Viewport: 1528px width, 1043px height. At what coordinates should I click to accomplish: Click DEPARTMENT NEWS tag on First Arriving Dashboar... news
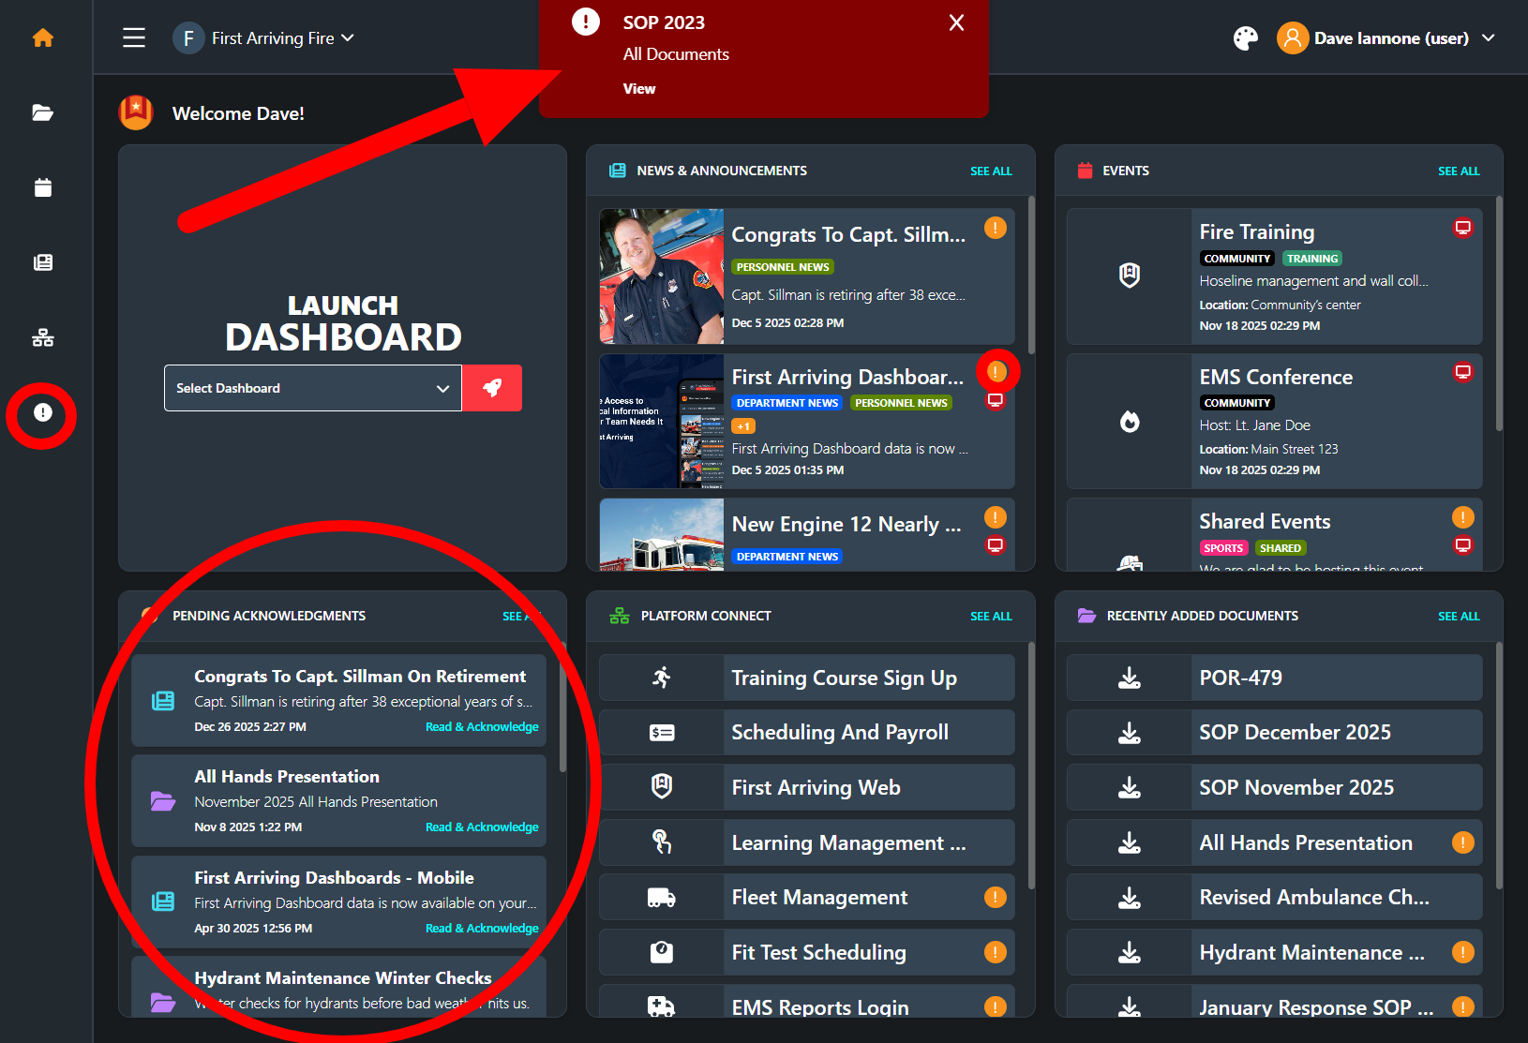point(787,403)
